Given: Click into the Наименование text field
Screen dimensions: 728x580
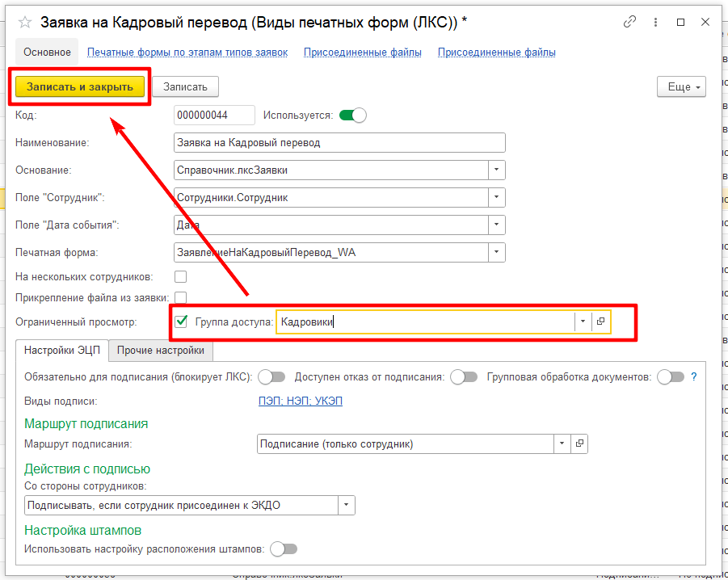Looking at the screenshot, I should point(339,143).
